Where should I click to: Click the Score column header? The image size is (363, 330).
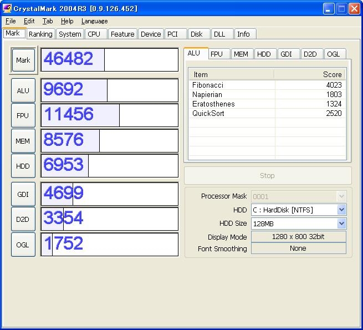pos(310,74)
